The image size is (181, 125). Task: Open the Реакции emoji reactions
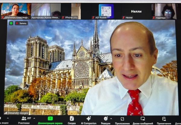click(x=106, y=120)
